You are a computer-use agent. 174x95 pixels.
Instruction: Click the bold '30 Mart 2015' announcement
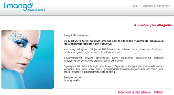coord(114,42)
